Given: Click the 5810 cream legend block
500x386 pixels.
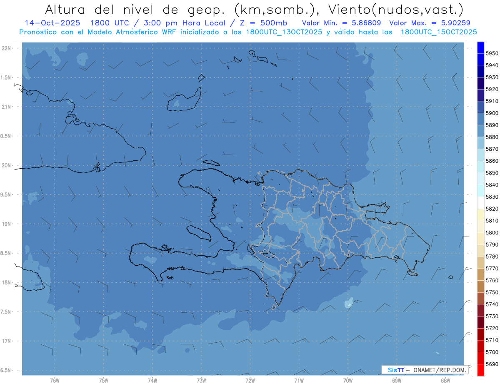Looking at the screenshot, I should 480,214.
